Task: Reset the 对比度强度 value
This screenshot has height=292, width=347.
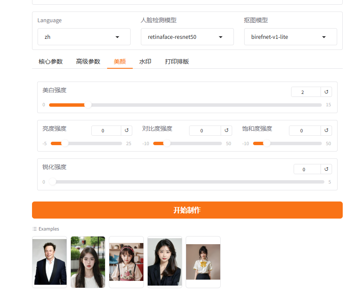Action: point(226,130)
